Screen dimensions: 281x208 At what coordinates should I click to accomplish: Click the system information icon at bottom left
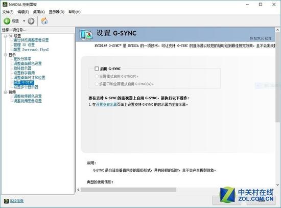[6, 201]
